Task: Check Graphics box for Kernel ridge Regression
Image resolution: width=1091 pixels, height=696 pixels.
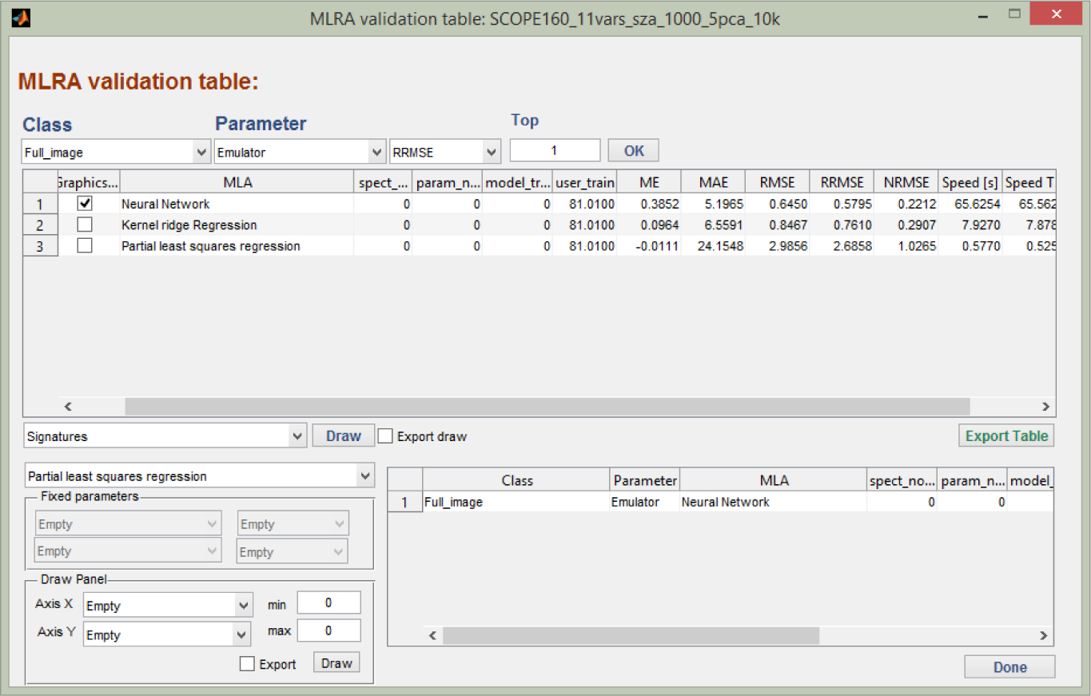Action: [x=85, y=225]
